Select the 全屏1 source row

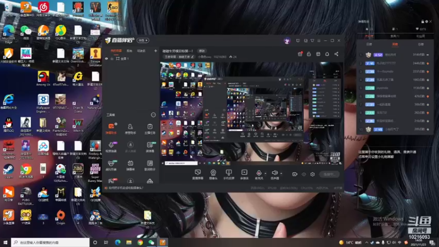coord(131,59)
